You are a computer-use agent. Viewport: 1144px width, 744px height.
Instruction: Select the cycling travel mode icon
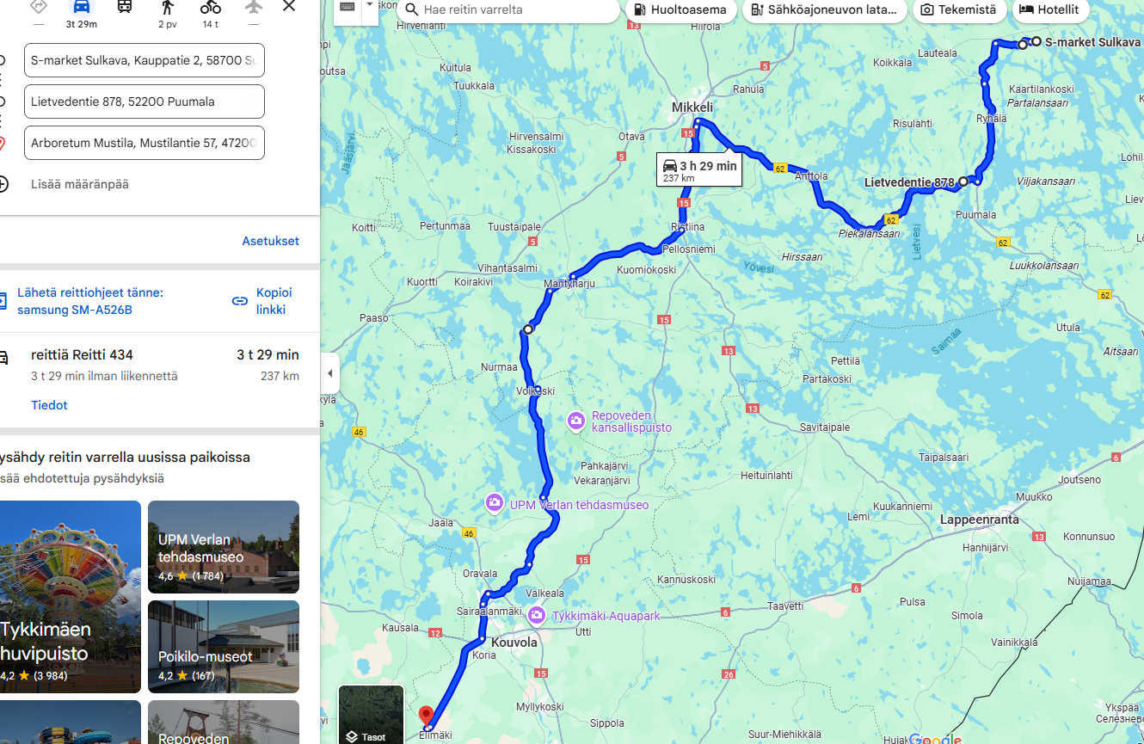(x=210, y=8)
